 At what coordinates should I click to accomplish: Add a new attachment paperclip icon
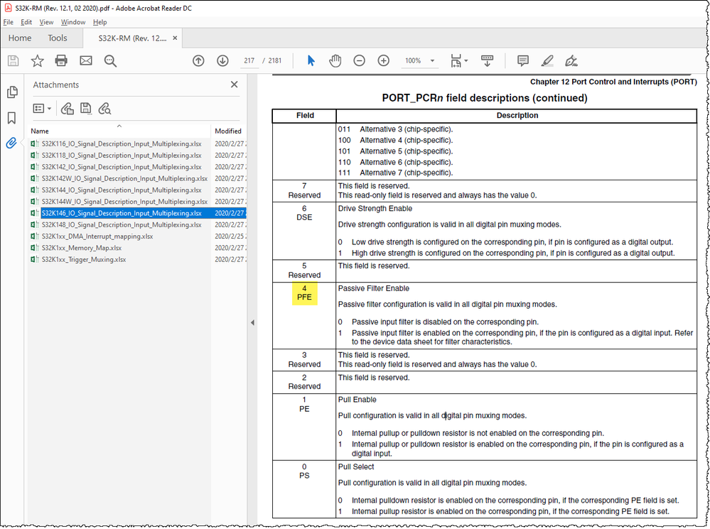(x=67, y=109)
